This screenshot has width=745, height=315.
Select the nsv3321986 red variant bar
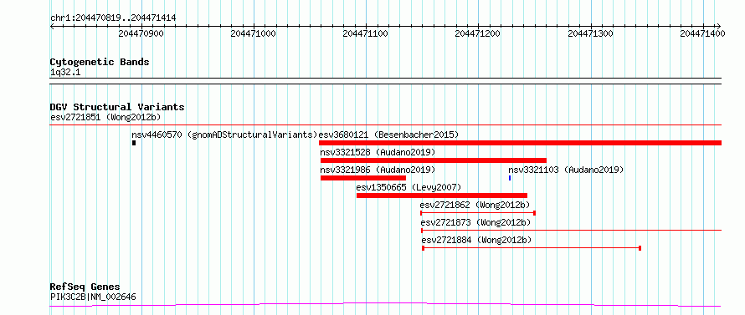tap(363, 178)
